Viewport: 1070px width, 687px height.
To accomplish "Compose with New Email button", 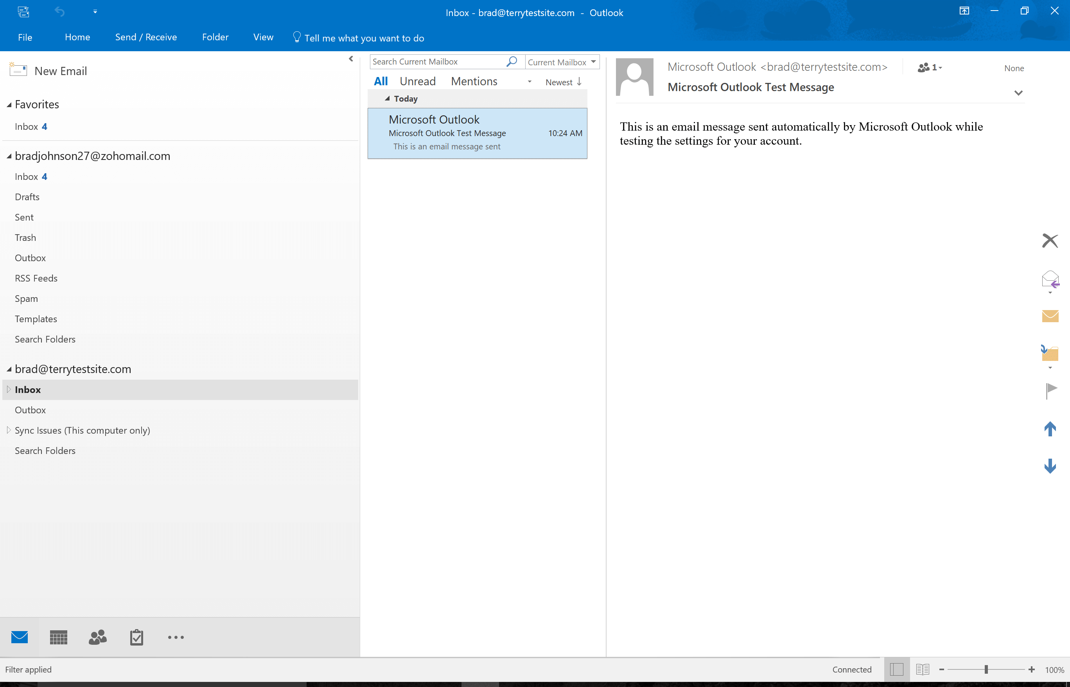I will click(48, 71).
